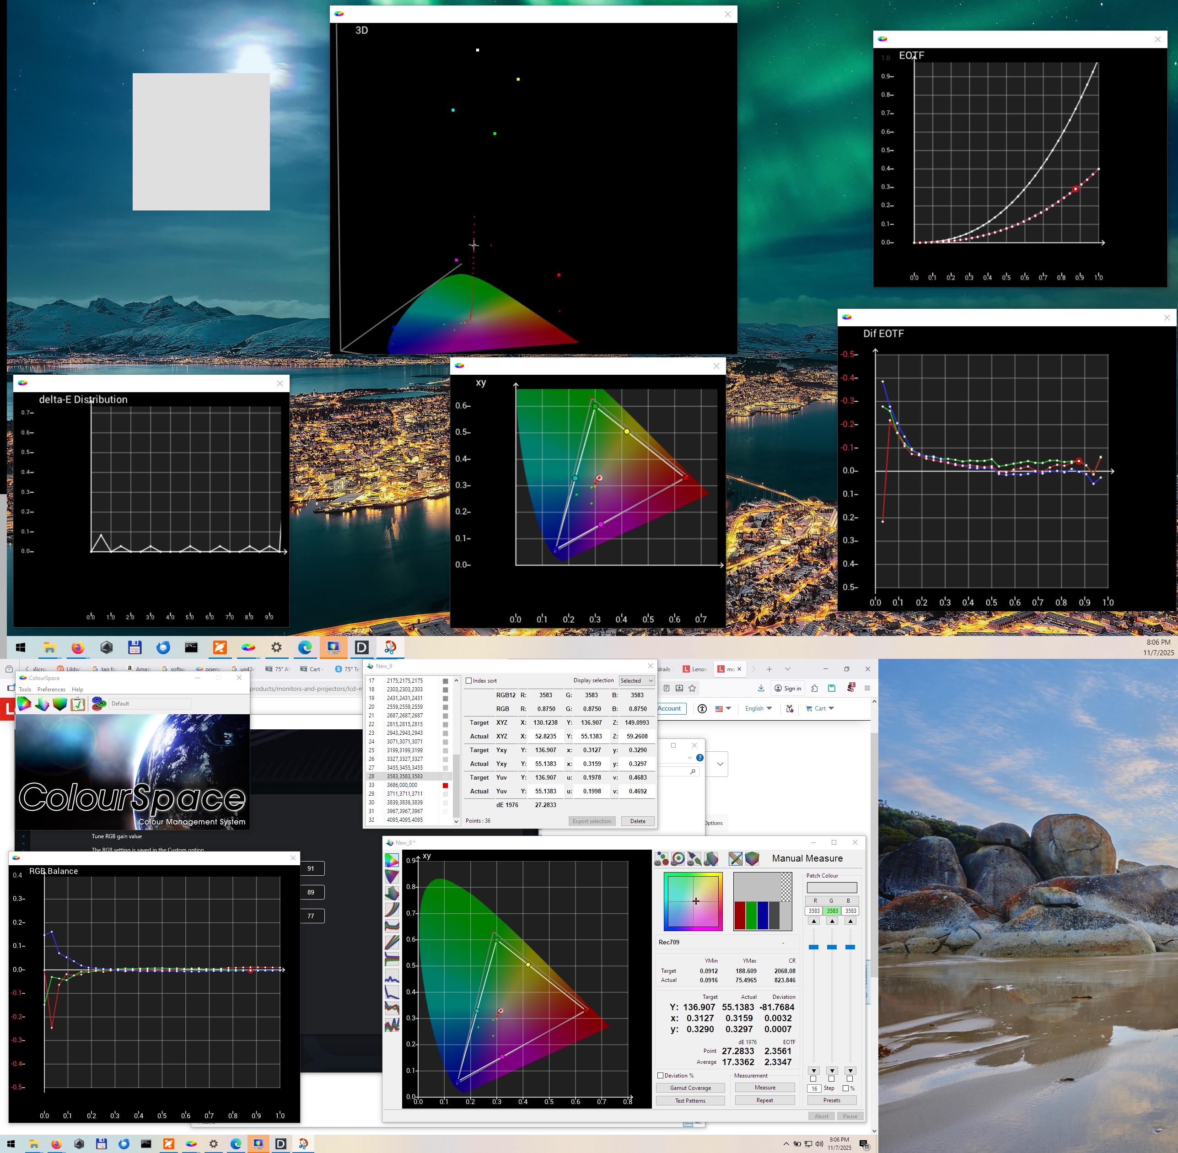Click the crossed pencil and brush icon near Manual Measure
This screenshot has height=1153, width=1178.
(x=735, y=859)
